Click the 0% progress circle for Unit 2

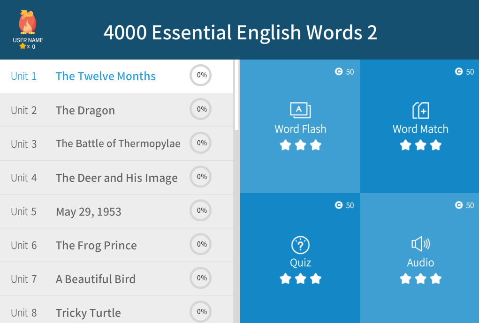pyautogui.click(x=201, y=109)
